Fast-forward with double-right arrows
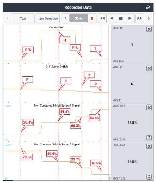The image size is (156, 183). (x=140, y=18)
